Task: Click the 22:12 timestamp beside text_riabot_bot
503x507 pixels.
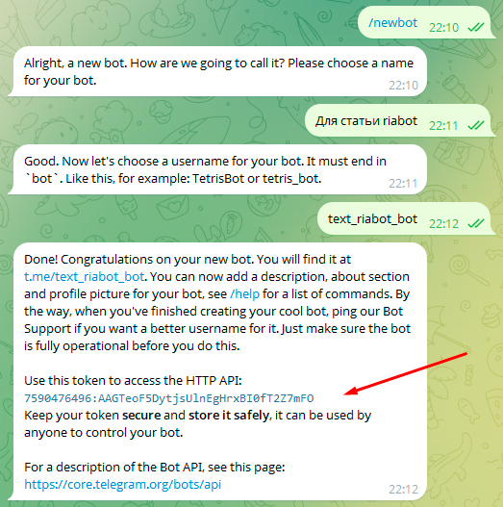Action: (443, 224)
